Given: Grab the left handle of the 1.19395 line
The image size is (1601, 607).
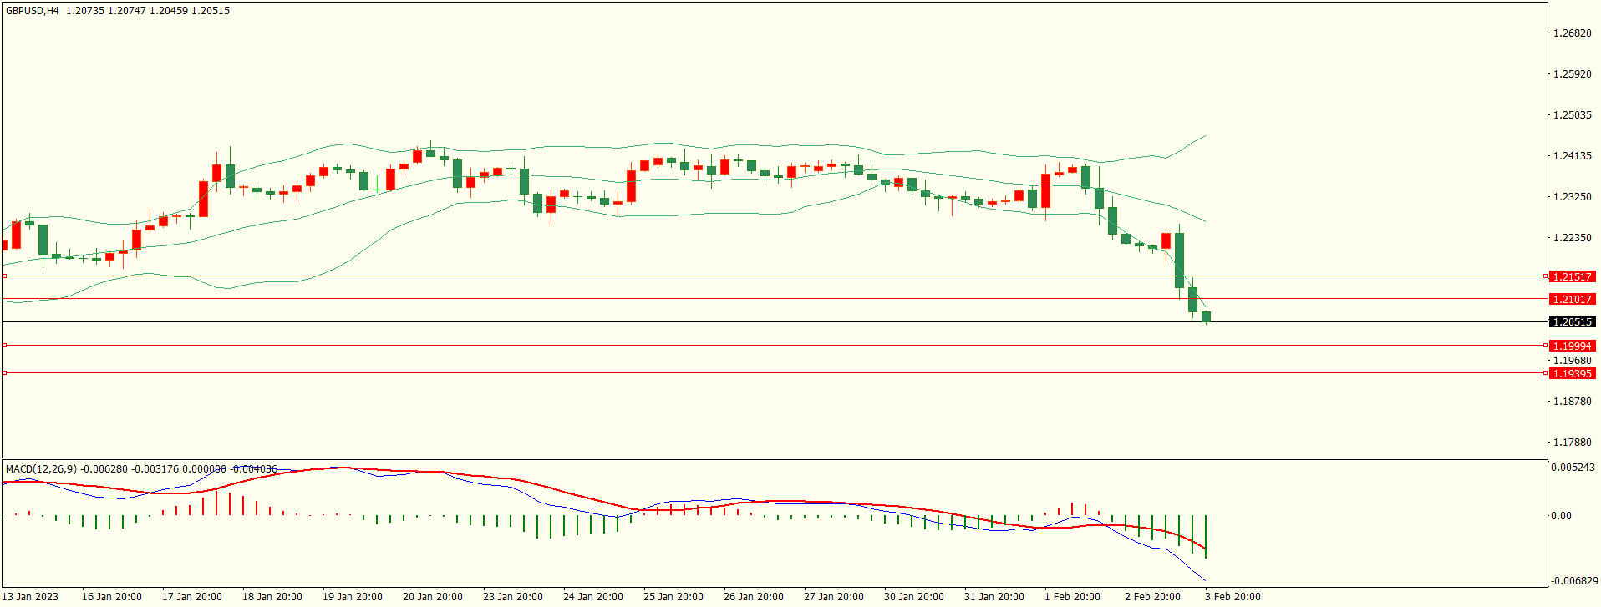Looking at the screenshot, I should tap(4, 373).
